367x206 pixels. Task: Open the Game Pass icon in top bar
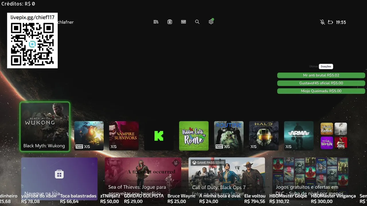tap(183, 22)
